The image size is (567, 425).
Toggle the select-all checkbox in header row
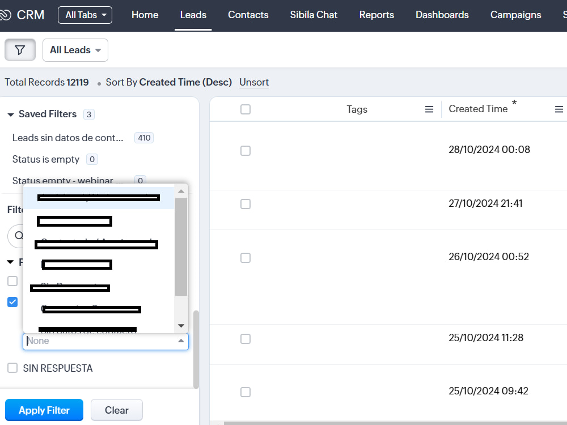[x=245, y=109]
